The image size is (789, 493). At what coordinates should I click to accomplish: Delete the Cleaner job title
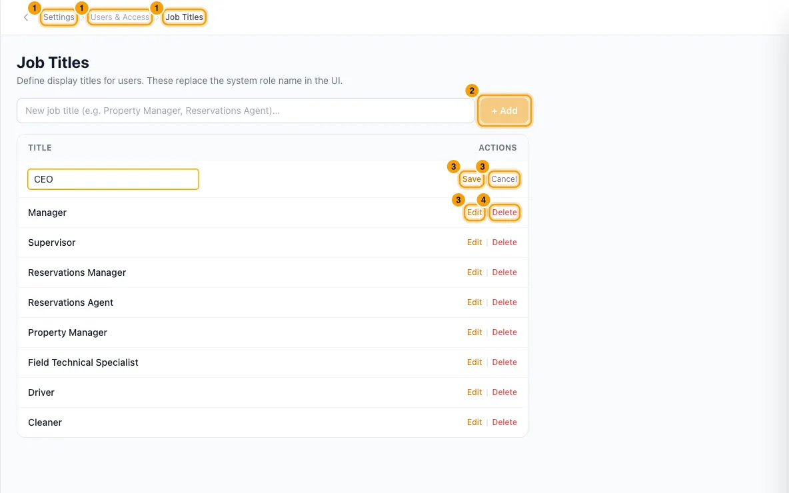[504, 422]
